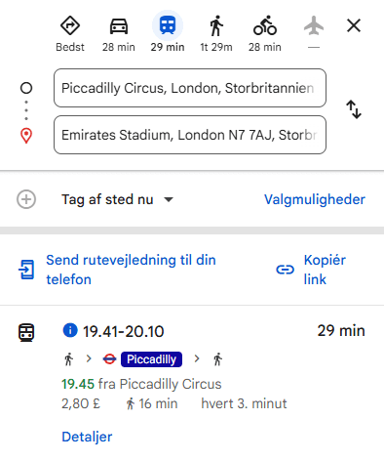384x461 pixels.
Task: Choose the cycling mode icon
Action: pos(265,25)
